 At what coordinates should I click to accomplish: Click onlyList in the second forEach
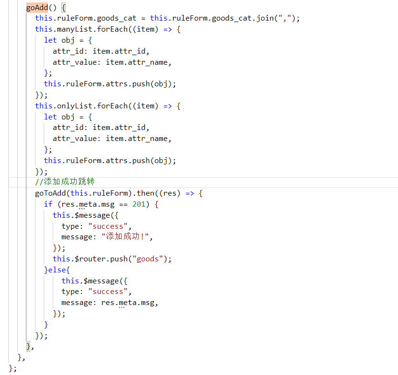(x=72, y=106)
